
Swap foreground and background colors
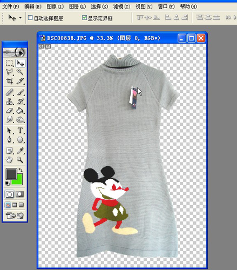[x=21, y=170]
